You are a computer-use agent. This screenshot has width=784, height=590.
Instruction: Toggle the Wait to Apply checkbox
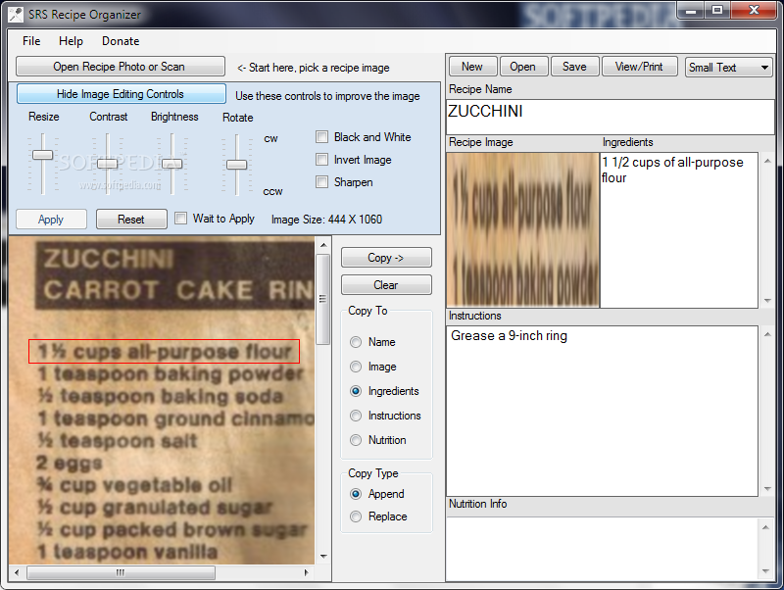pos(181,219)
